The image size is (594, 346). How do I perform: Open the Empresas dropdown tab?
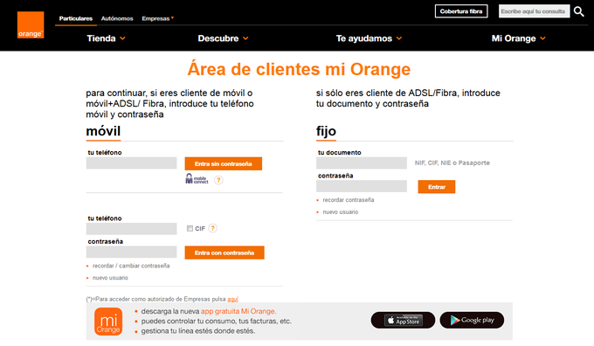tap(157, 18)
